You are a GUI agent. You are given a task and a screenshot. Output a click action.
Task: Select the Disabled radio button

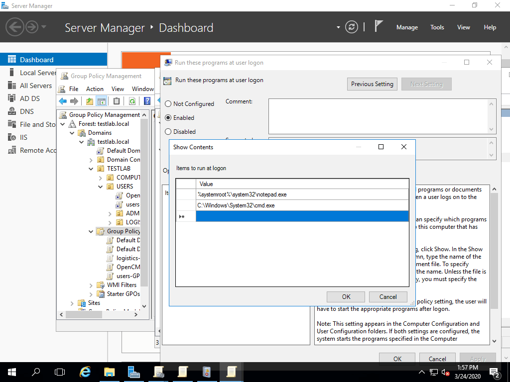tap(168, 132)
